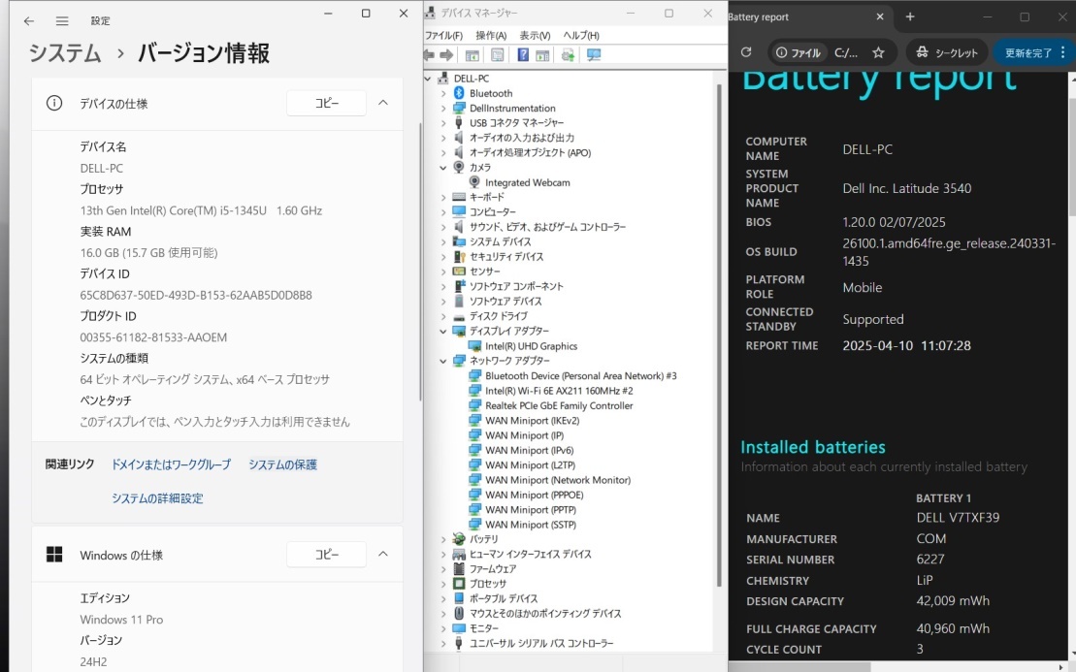1076x672 pixels.
Task: Focus the browser address bar
Action: (x=846, y=52)
